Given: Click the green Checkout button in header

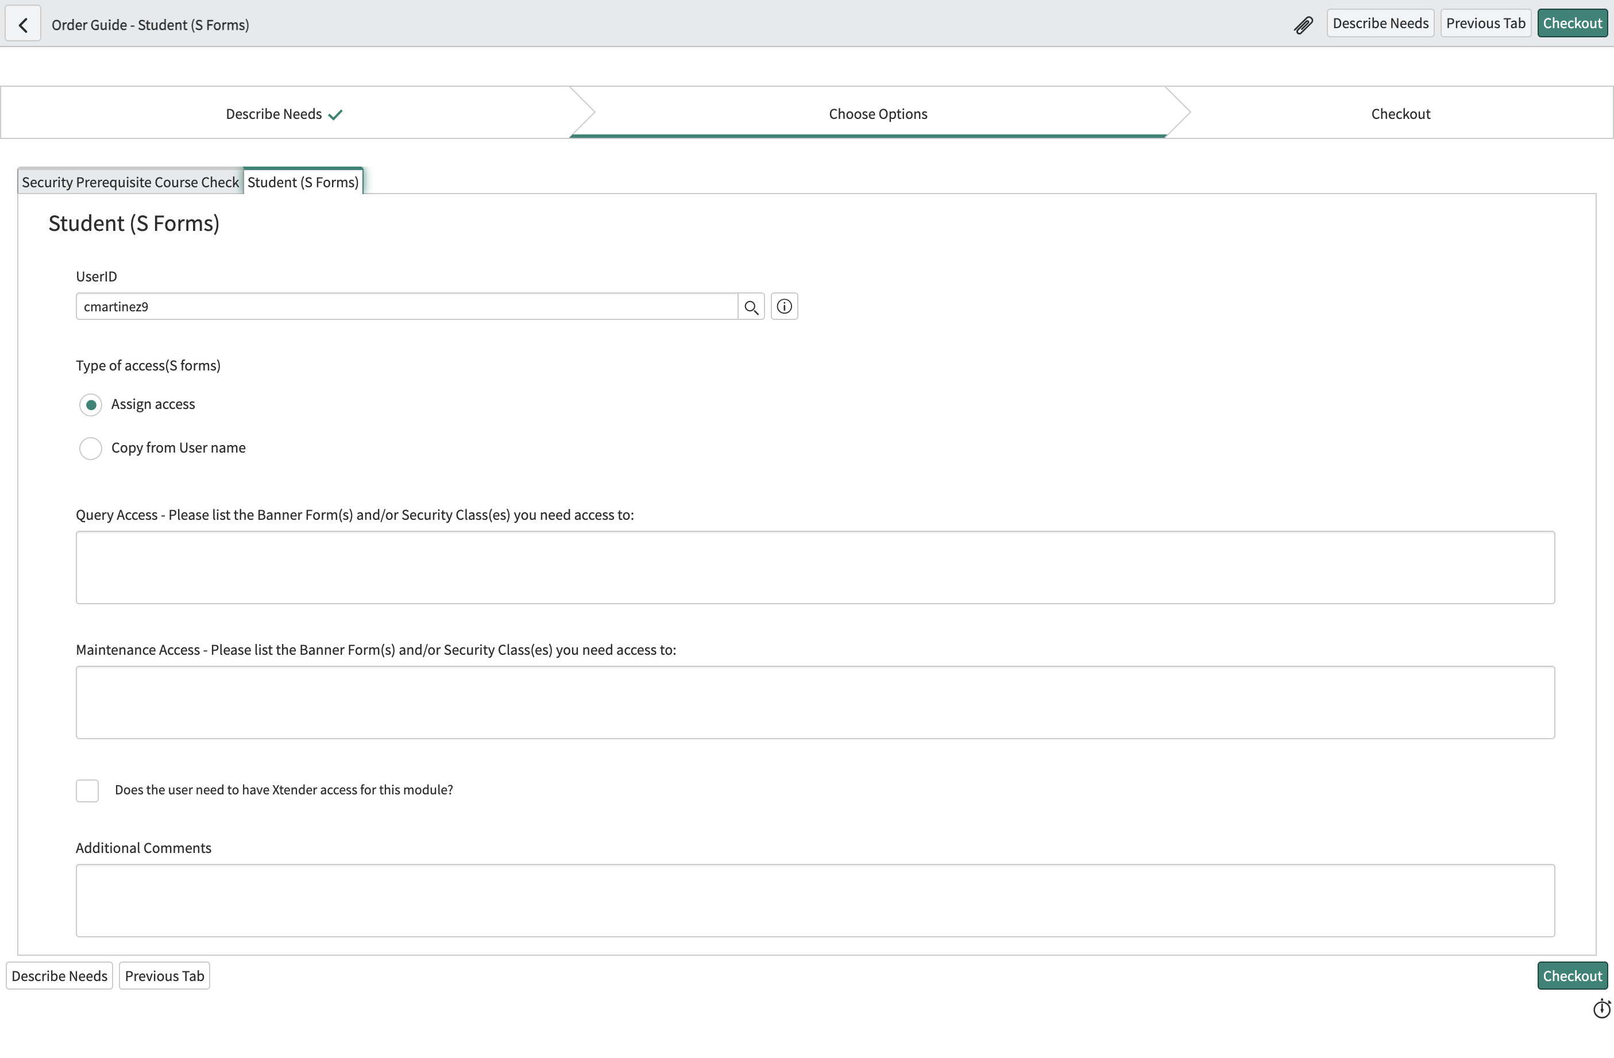Looking at the screenshot, I should tap(1572, 23).
